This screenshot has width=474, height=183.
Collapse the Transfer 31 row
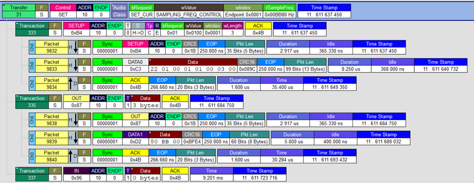point(4,6)
